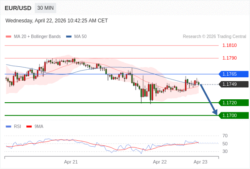Click the RSI 70 level label
Image resolution: width=250 pixels, height=169 pixels.
(225, 136)
